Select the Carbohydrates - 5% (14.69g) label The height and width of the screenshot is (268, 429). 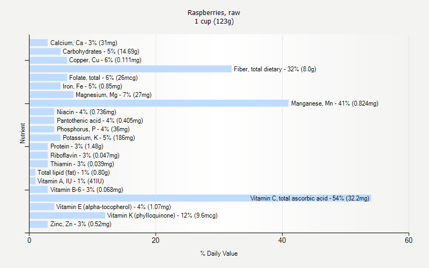click(x=101, y=51)
